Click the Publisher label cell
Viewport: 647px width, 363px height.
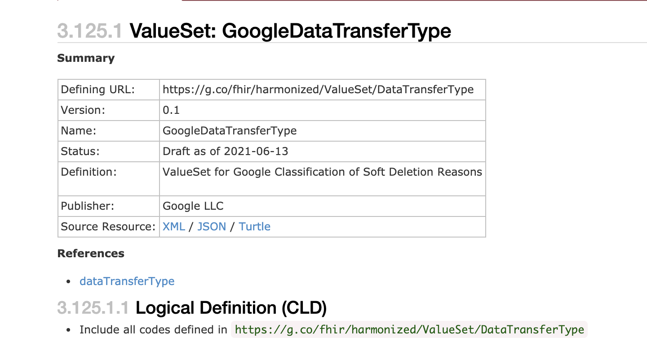pos(108,206)
